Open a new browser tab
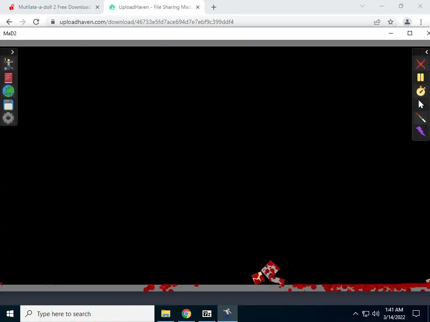This screenshot has width=430, height=322. coord(214,7)
